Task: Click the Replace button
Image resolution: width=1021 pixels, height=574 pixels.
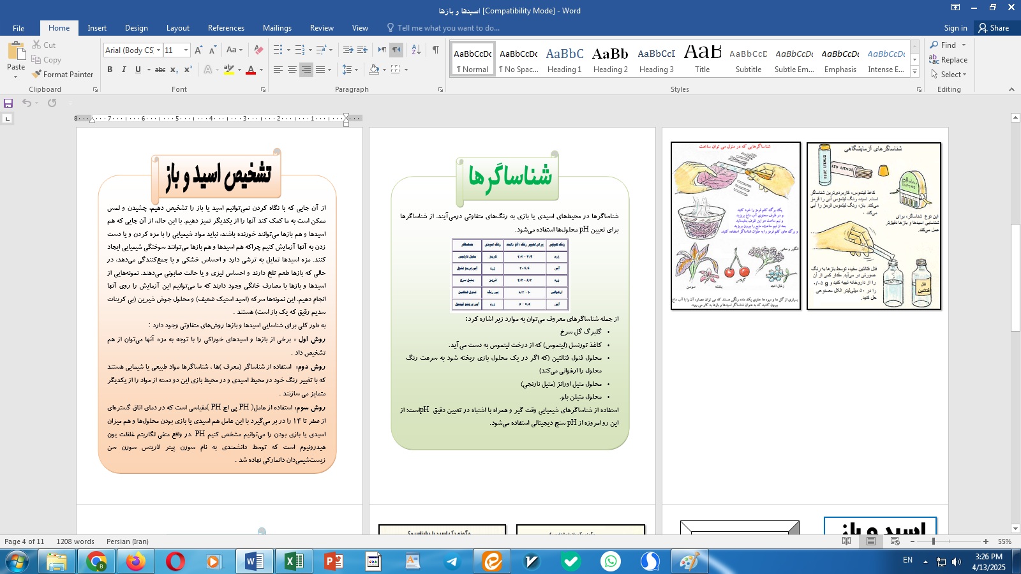Action: [948, 60]
